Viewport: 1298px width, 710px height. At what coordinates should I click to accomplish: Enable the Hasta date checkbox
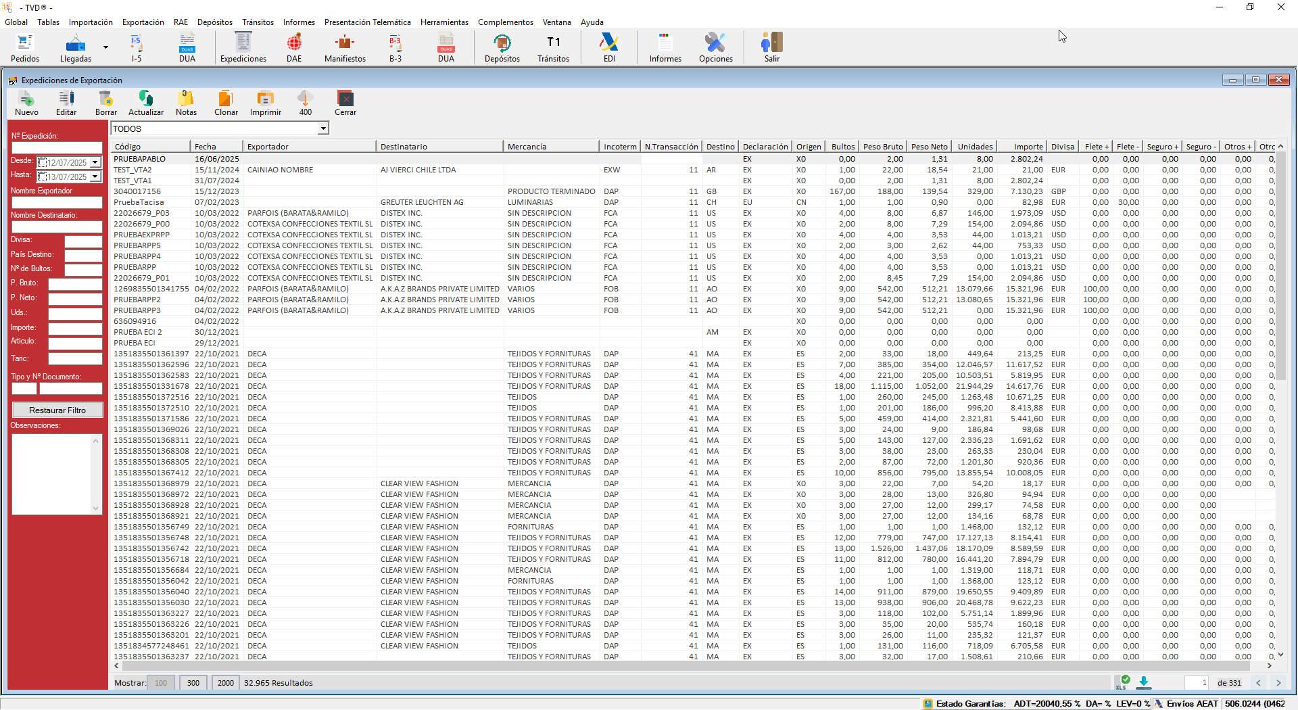43,176
